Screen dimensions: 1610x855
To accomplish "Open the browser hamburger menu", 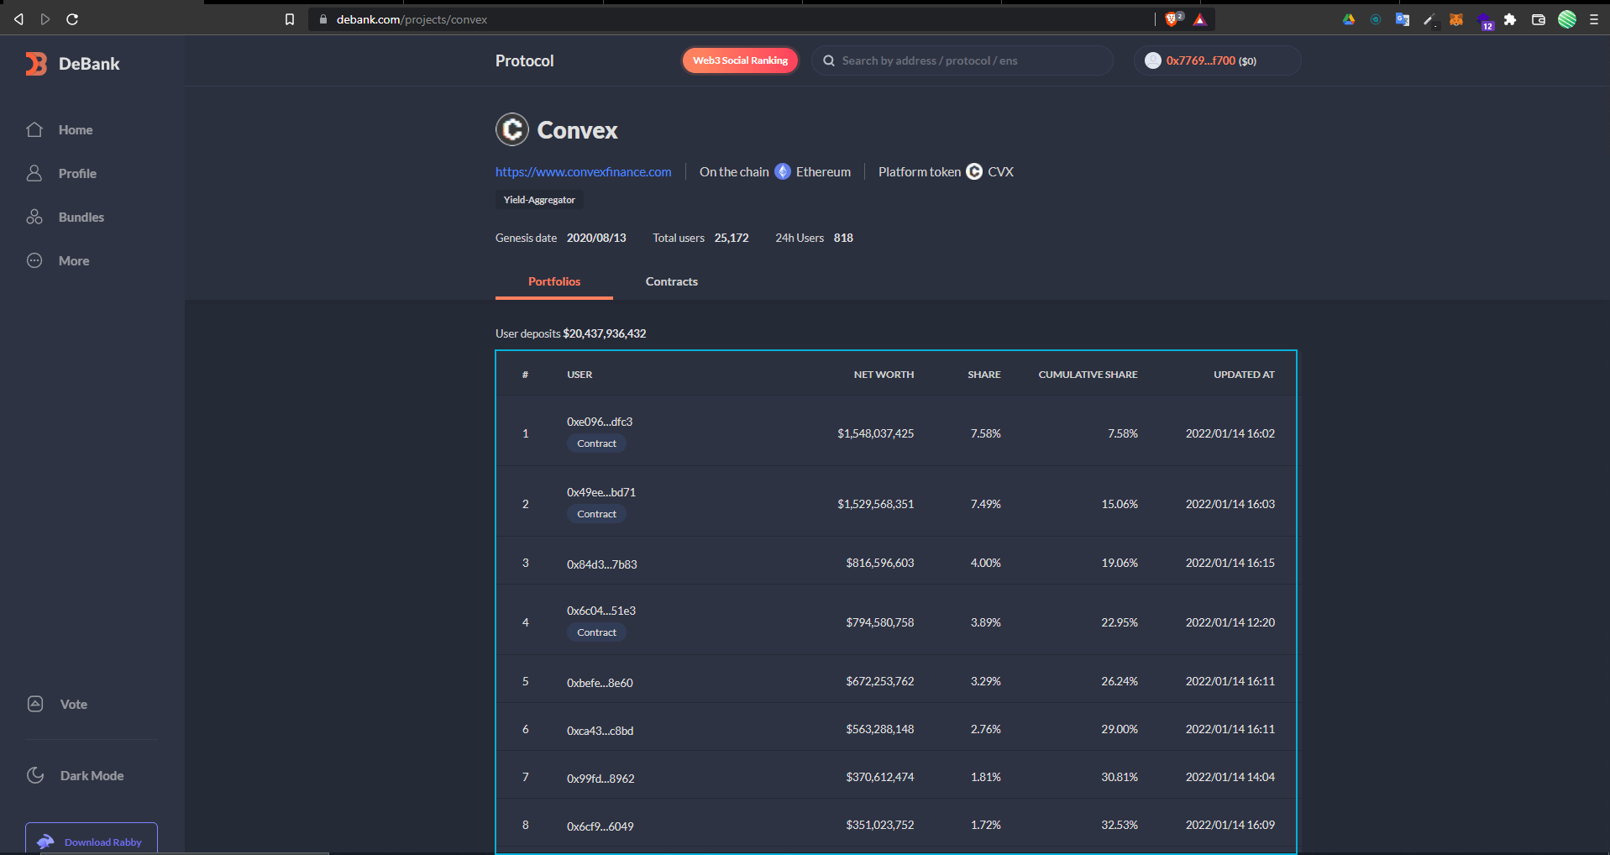I will click(x=1593, y=19).
